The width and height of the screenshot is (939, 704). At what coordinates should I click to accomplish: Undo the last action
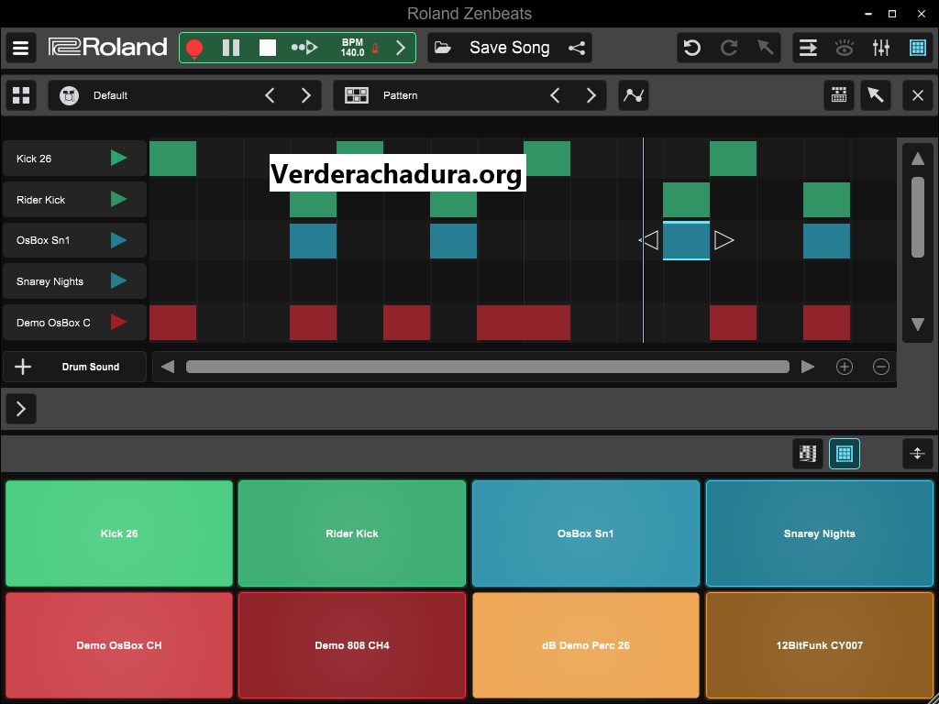(x=692, y=48)
